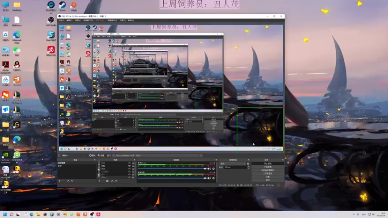Click the top mixer track volume slider
388x218 pixels.
click(x=172, y=169)
